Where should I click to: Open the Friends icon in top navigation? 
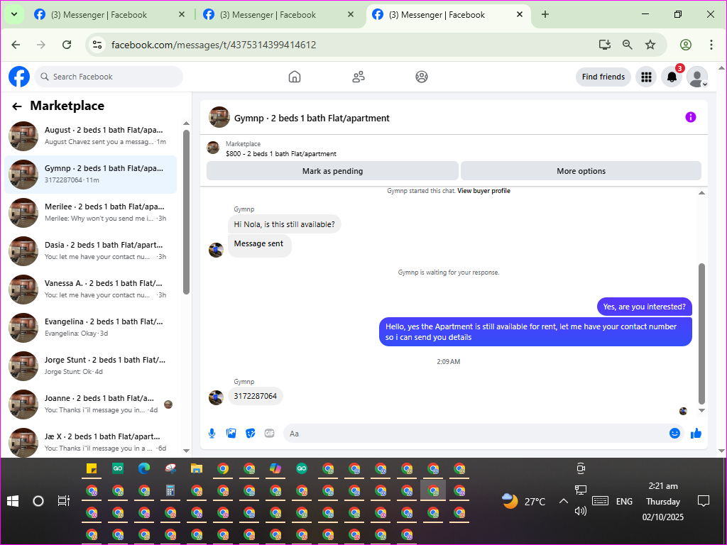[359, 77]
